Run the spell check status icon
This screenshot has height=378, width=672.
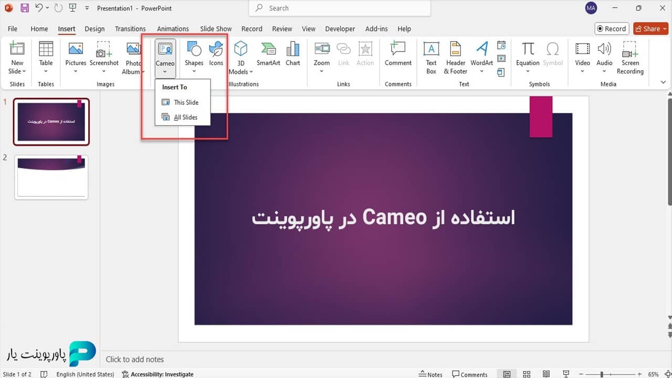pyautogui.click(x=44, y=374)
